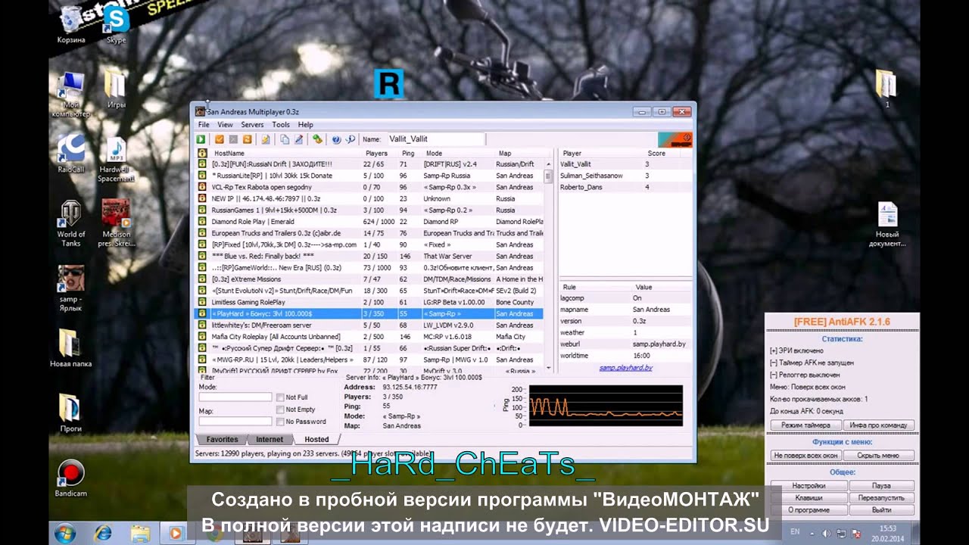Switch to the Favorites tab
This screenshot has height=545, width=969.
coord(222,439)
